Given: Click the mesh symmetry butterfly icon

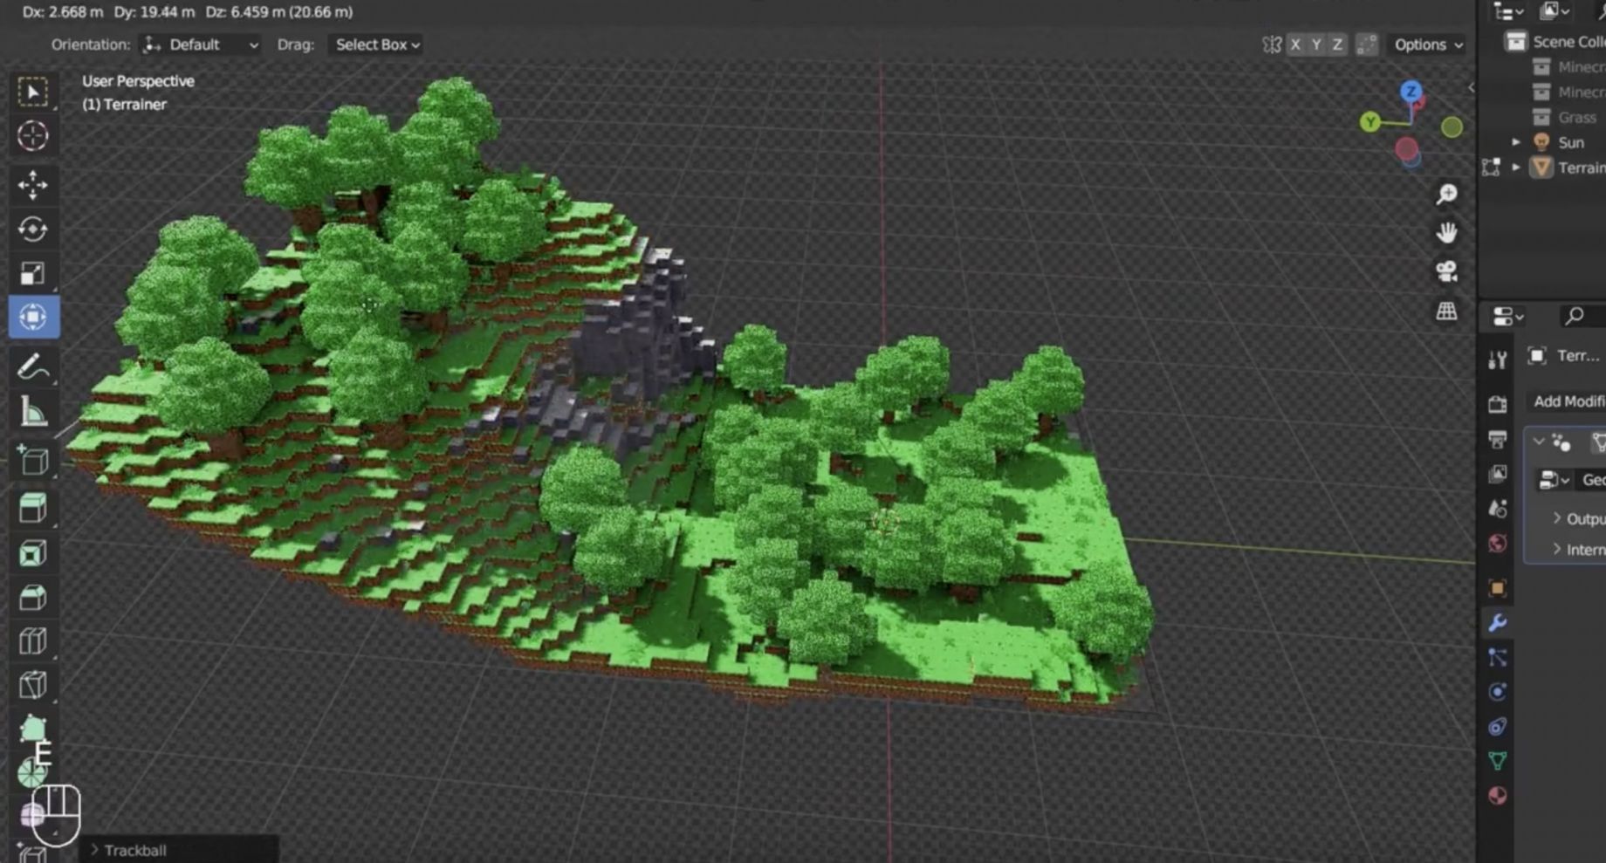Looking at the screenshot, I should click(1272, 45).
